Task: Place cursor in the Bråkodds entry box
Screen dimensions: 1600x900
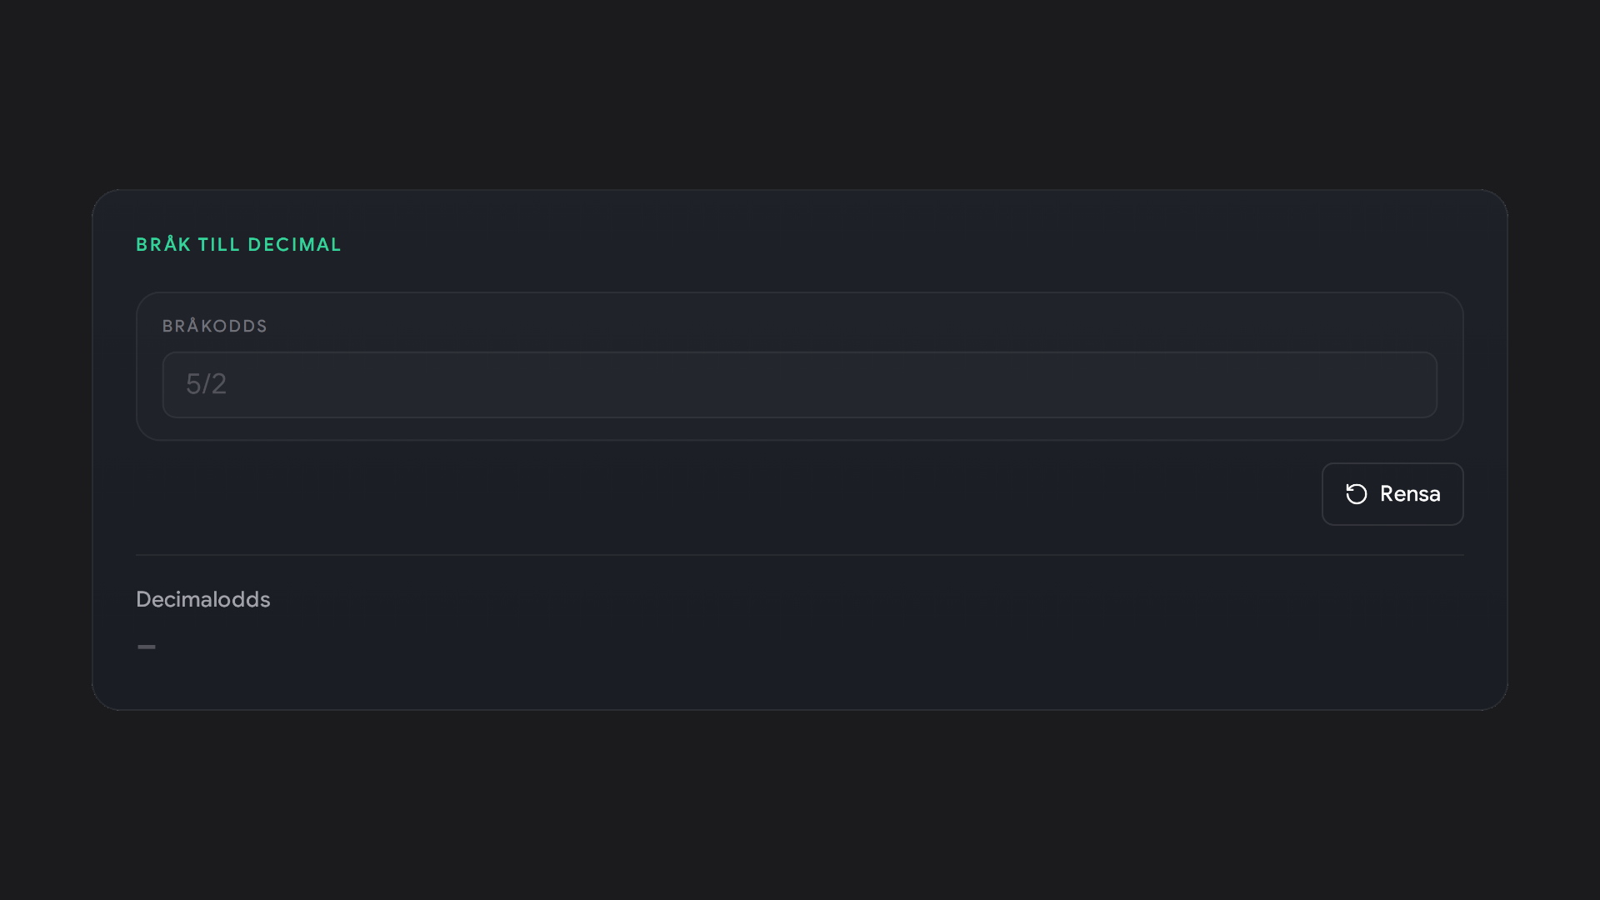Action: click(799, 384)
